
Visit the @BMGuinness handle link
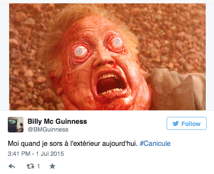pos(48,129)
